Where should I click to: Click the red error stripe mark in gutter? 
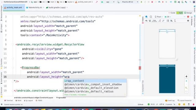click(x=140, y=68)
